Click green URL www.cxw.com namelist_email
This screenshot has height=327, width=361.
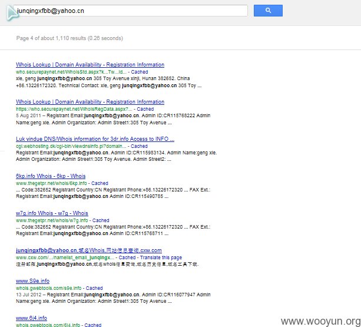coord(65,257)
